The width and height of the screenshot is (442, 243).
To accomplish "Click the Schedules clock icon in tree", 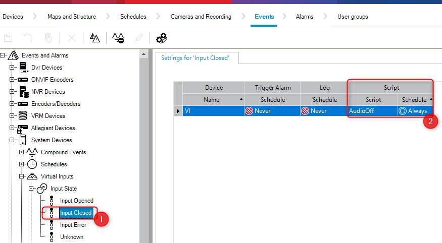I will click(x=33, y=164).
